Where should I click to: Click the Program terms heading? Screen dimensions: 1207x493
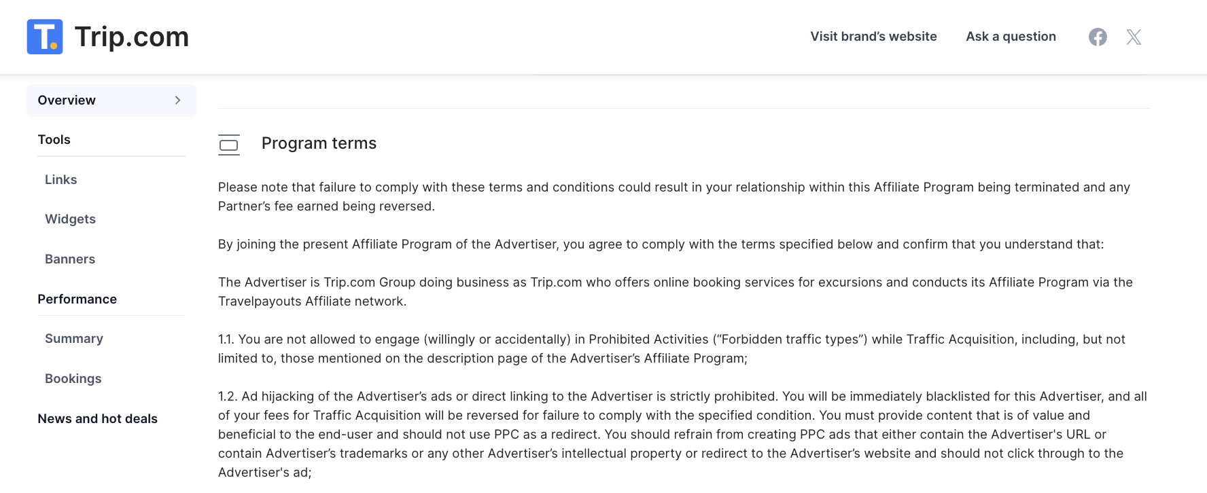[319, 143]
